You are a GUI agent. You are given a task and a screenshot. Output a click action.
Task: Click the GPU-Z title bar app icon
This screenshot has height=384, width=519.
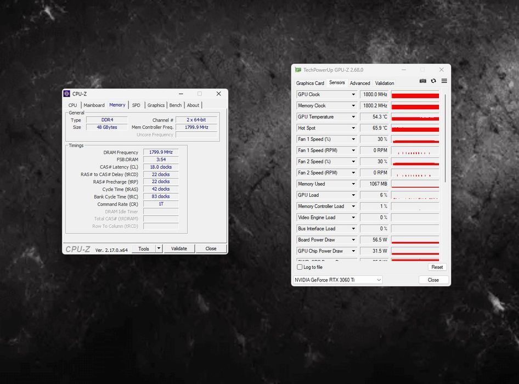point(298,70)
